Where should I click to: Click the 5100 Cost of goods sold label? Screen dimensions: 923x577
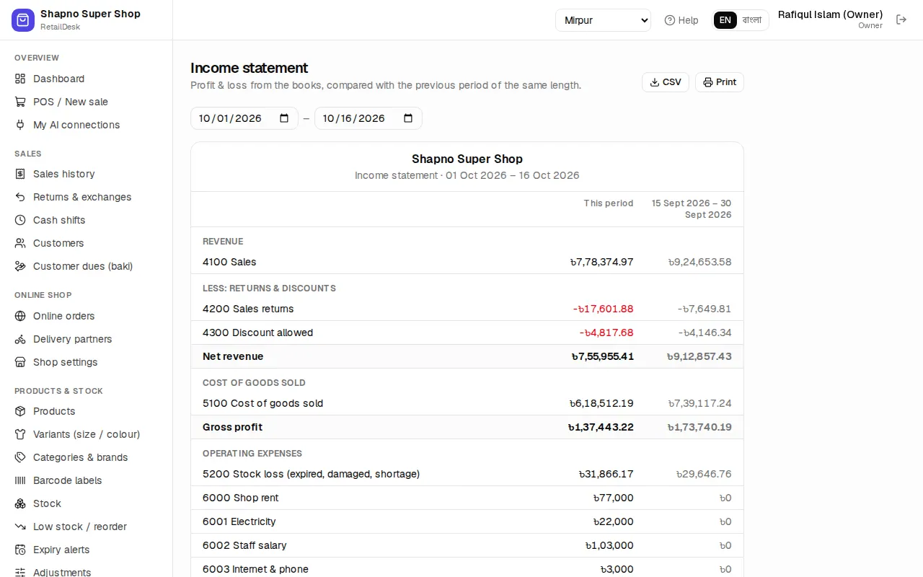point(262,403)
